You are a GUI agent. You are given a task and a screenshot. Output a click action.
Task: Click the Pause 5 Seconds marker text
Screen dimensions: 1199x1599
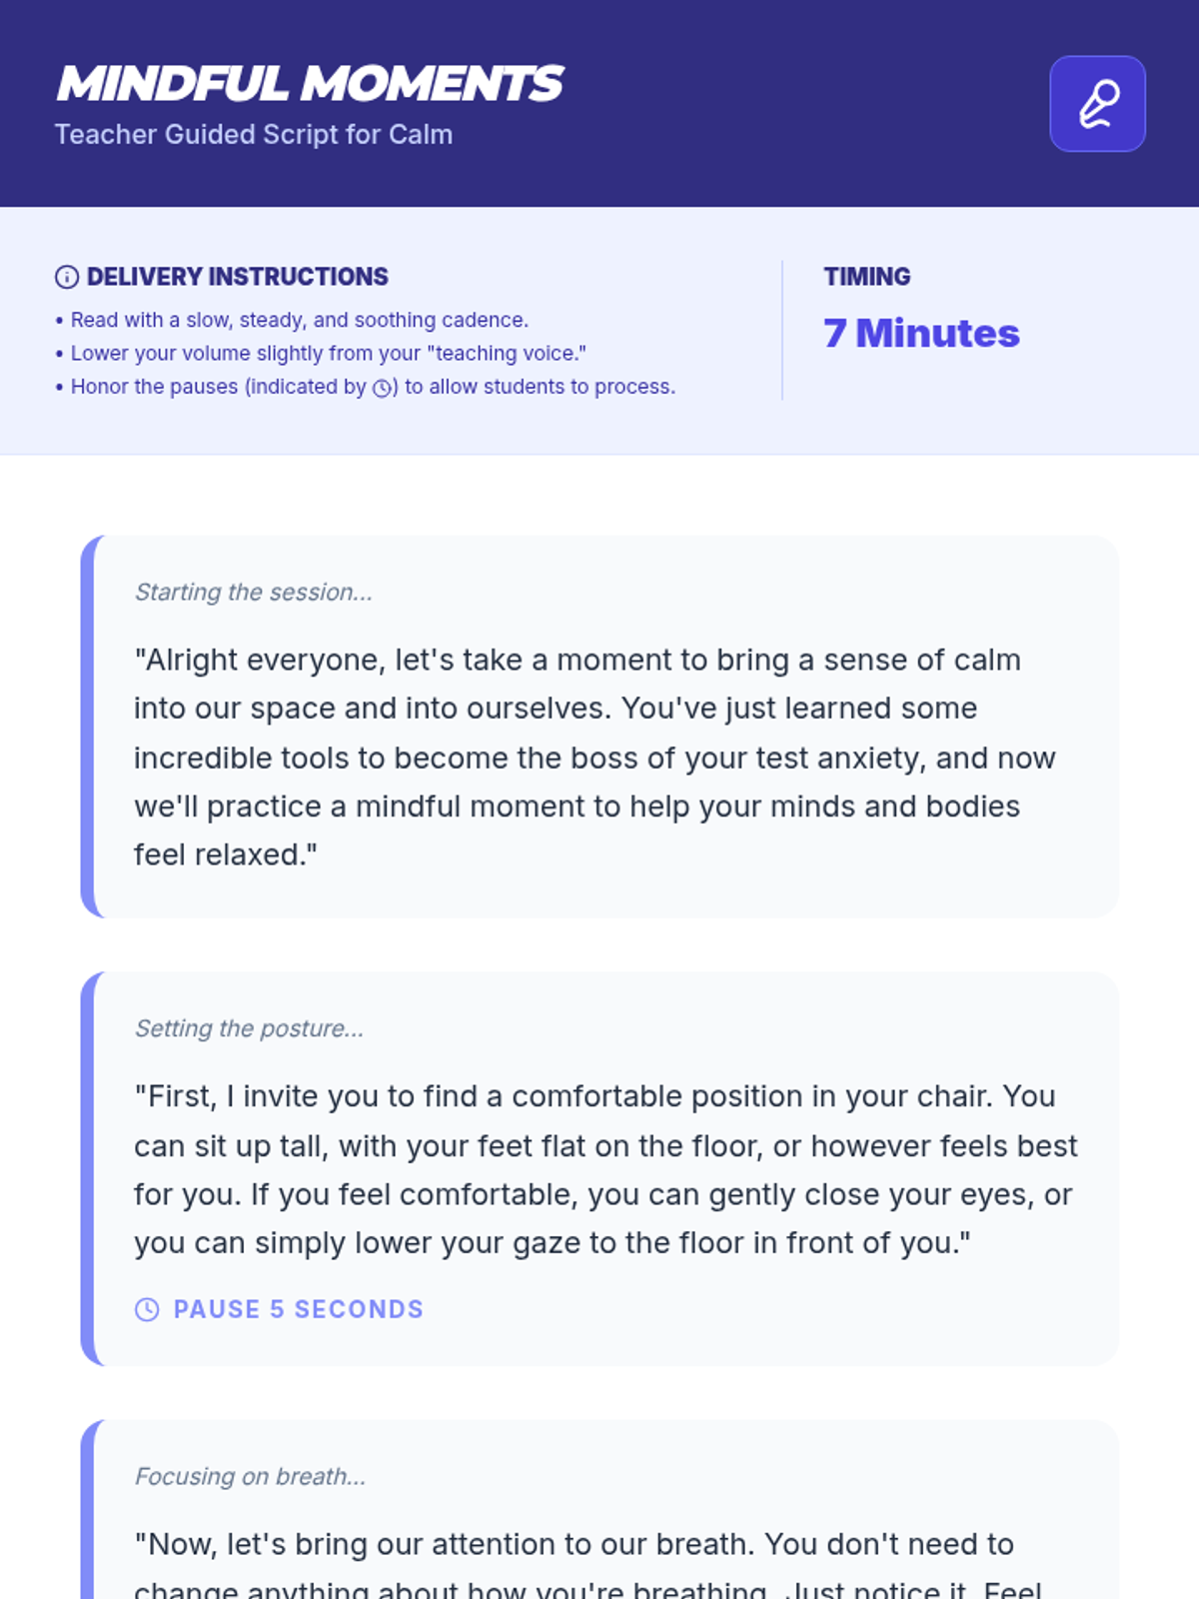coord(298,1309)
